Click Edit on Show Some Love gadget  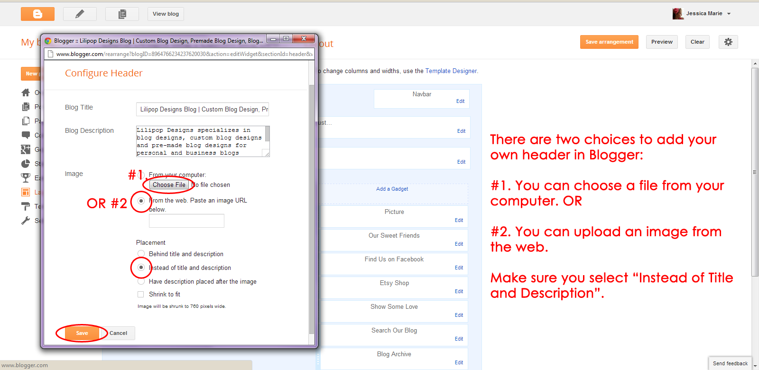[x=459, y=315]
